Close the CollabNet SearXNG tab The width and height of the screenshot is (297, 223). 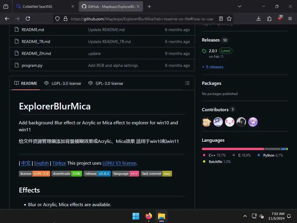[x=73, y=6]
